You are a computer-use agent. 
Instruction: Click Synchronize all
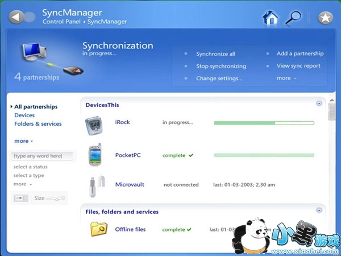(215, 54)
